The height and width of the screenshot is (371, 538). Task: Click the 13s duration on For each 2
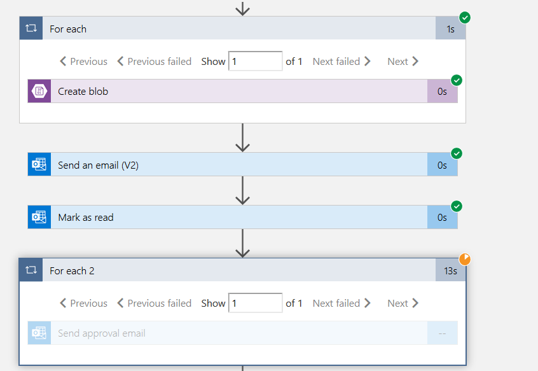450,270
